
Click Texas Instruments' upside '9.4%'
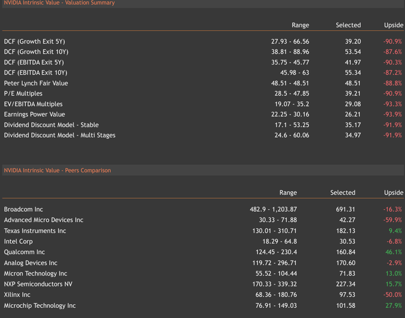[x=395, y=231]
